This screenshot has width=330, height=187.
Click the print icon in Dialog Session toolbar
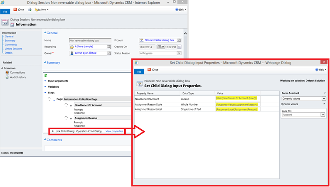point(30,10)
